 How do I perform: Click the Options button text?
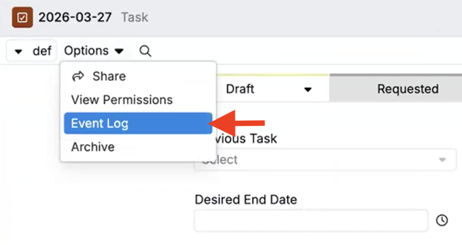[86, 51]
